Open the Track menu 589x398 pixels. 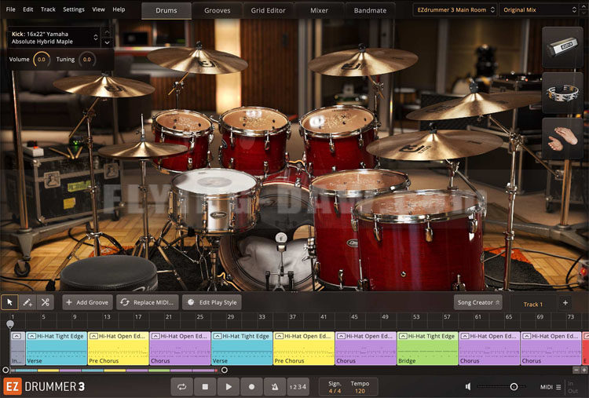point(48,9)
